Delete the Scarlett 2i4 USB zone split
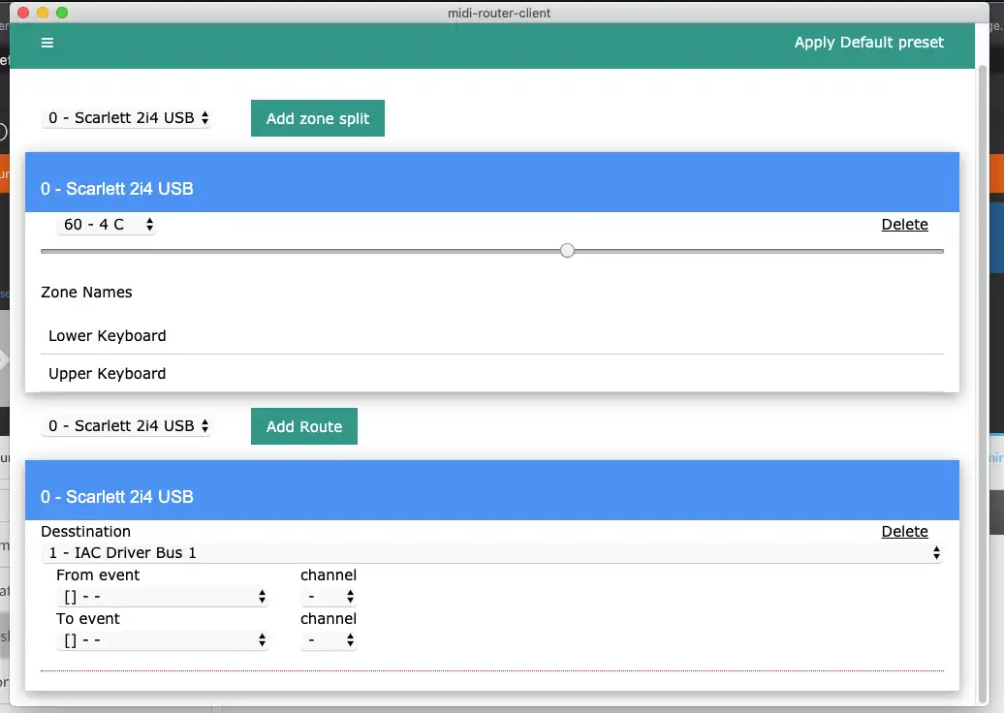 tap(904, 224)
